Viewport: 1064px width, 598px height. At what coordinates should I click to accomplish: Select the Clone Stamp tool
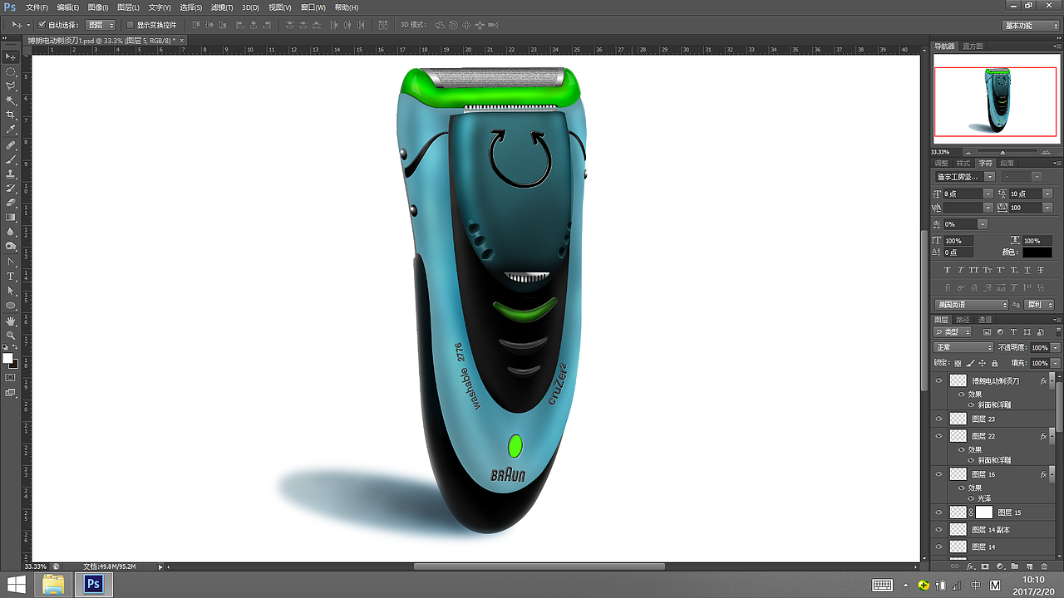coord(11,174)
